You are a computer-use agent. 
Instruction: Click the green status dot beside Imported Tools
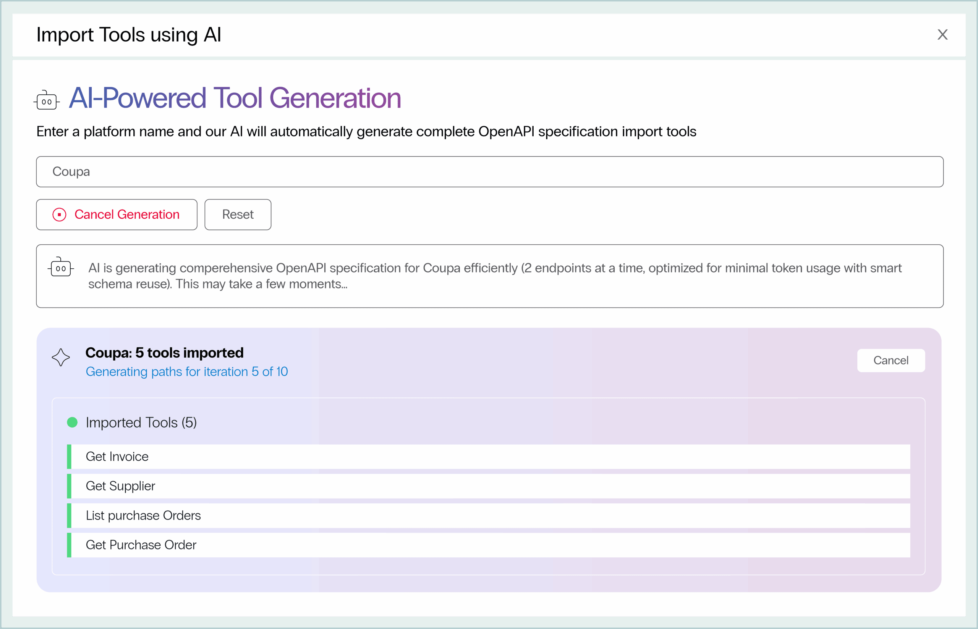pyautogui.click(x=72, y=423)
